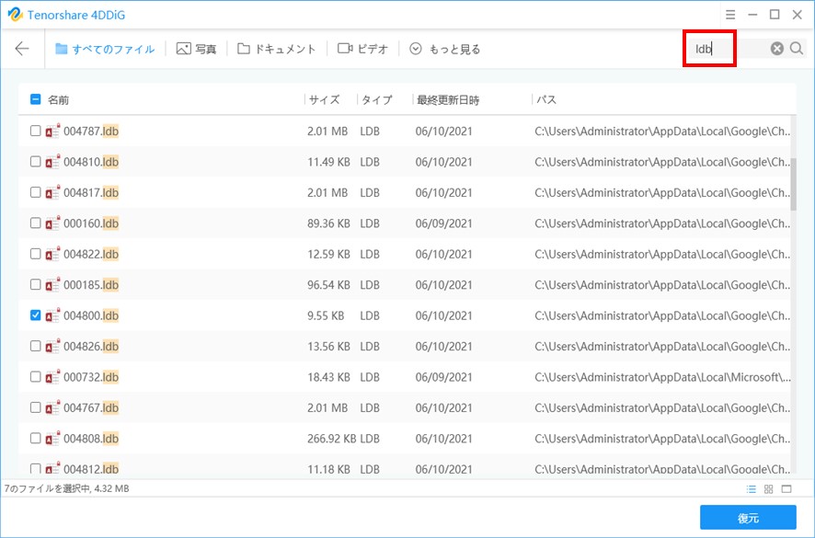Click the 000732.ldb file icon
The height and width of the screenshot is (538, 815).
(52, 376)
